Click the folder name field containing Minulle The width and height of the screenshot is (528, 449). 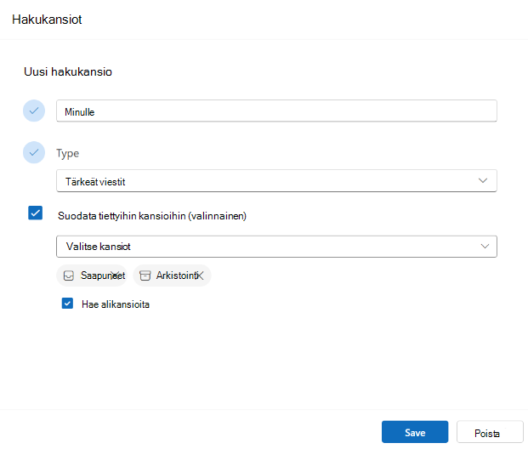tap(276, 111)
